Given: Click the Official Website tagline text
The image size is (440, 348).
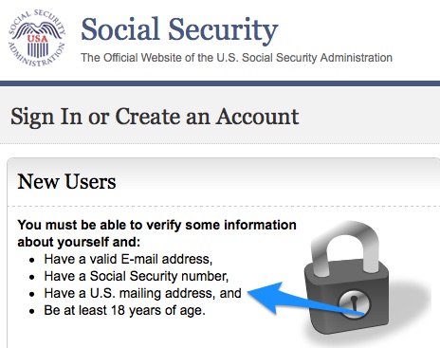Looking at the screenshot, I should (x=236, y=58).
